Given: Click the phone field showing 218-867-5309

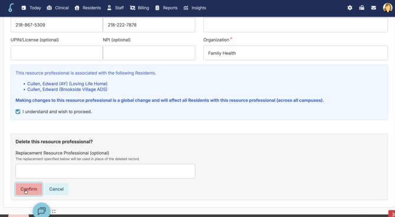Looking at the screenshot, I should pyautogui.click(x=57, y=25).
